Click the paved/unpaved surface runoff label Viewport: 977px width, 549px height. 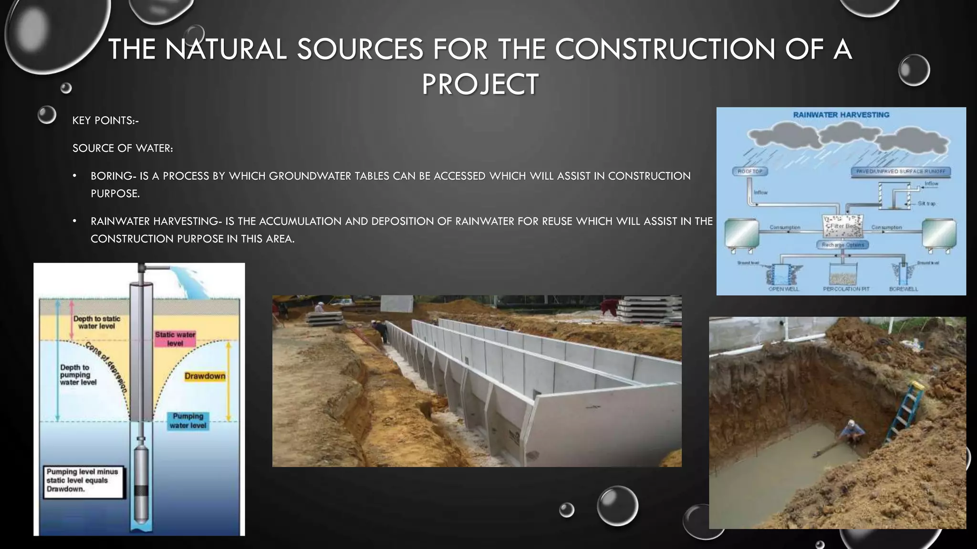[x=900, y=171]
